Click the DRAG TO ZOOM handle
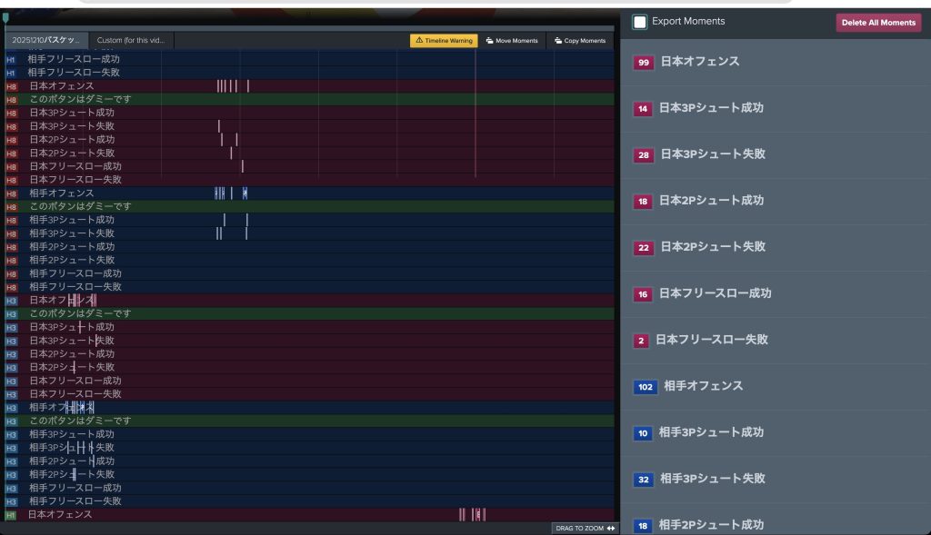The width and height of the screenshot is (931, 535). click(586, 528)
